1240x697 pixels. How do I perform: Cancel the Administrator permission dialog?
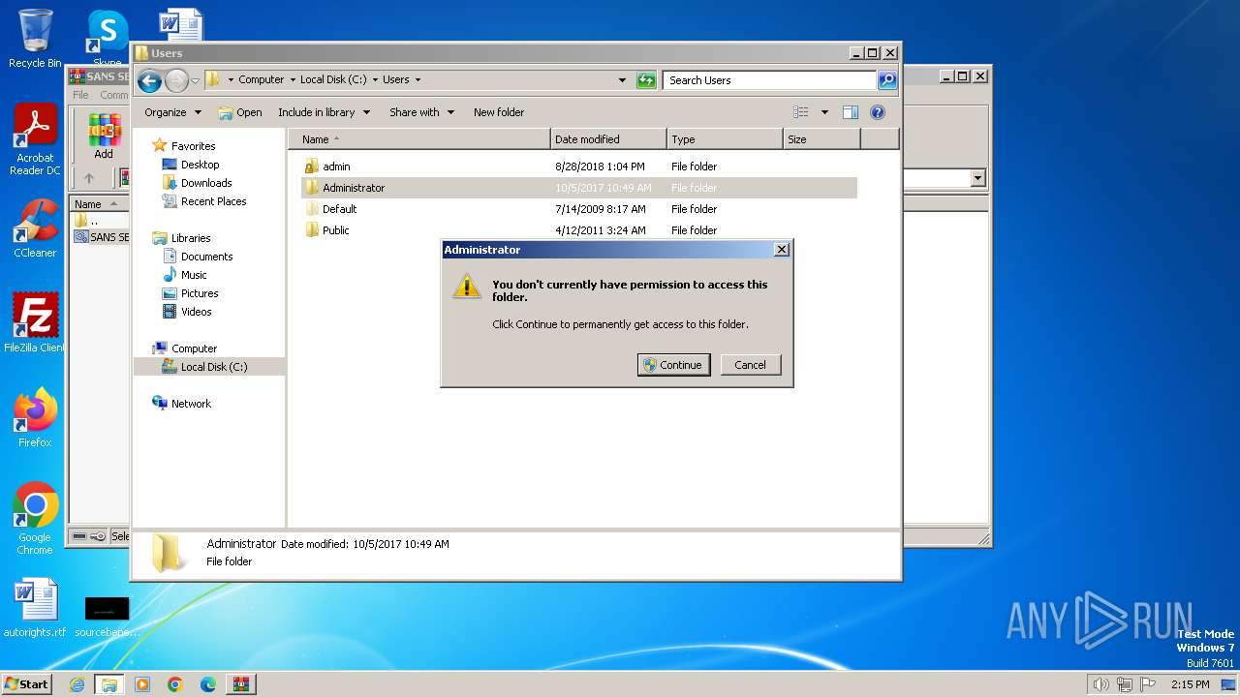(x=751, y=365)
